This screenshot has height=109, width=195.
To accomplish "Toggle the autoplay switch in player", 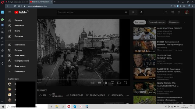I will pos(93,83).
